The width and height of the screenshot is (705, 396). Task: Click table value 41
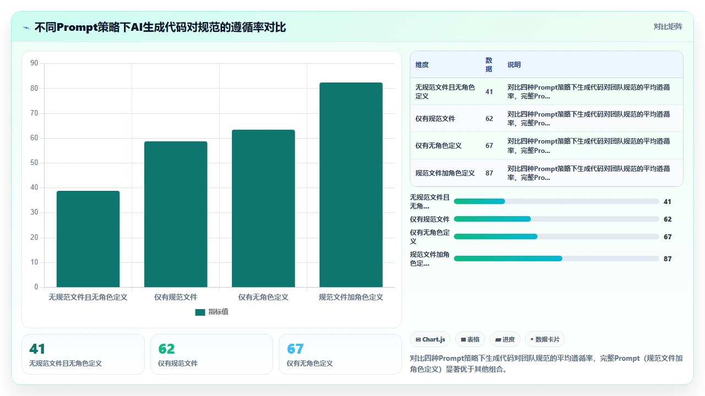pyautogui.click(x=489, y=92)
